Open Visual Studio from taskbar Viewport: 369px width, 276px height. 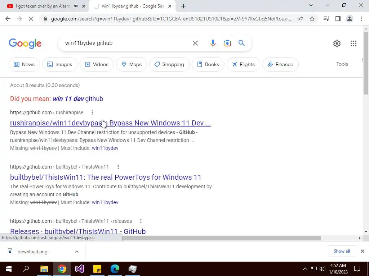coord(80,269)
